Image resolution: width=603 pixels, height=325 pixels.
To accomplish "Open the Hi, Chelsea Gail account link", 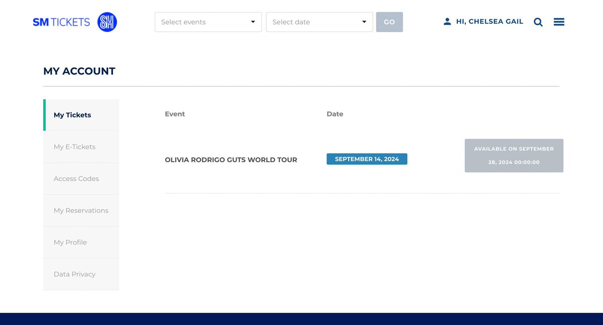I will coord(489,22).
